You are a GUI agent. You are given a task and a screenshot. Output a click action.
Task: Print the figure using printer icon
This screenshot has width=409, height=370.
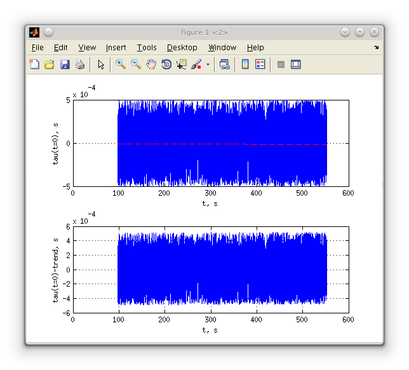tap(80, 64)
